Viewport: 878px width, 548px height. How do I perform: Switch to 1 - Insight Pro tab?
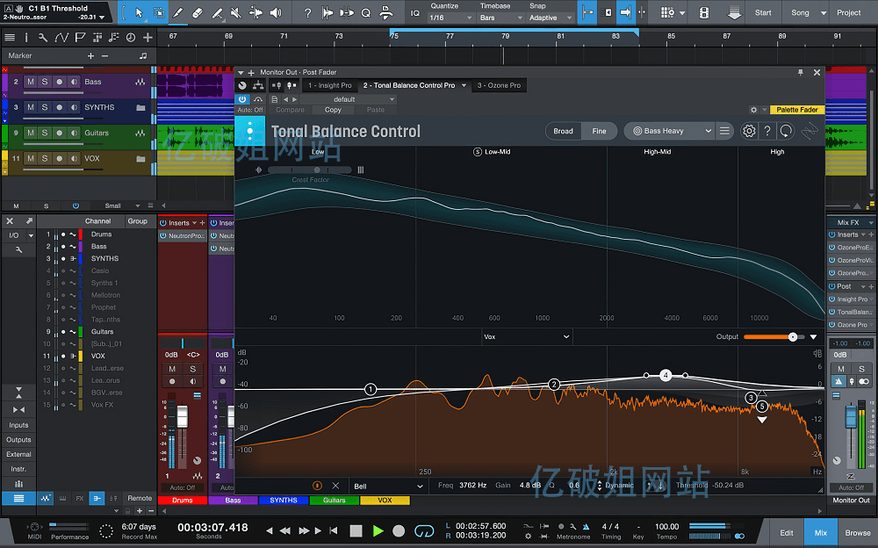(x=330, y=85)
